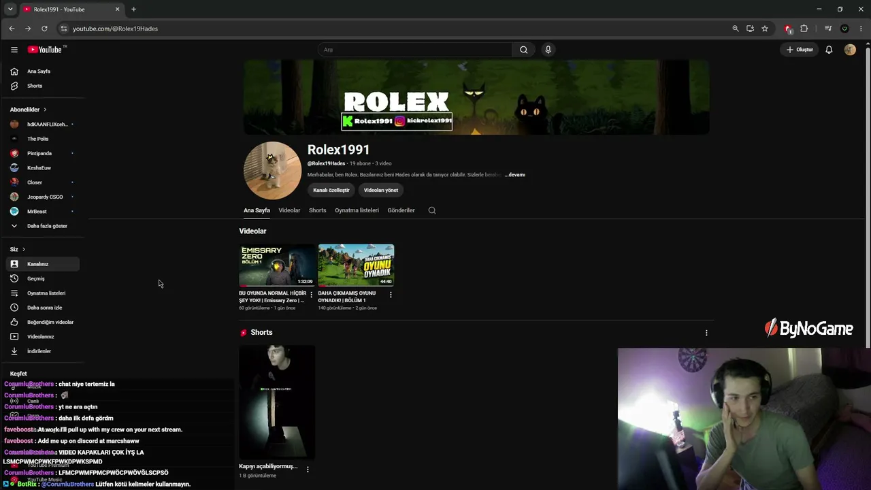Select Kanalınız in the sidebar

[x=44, y=264]
